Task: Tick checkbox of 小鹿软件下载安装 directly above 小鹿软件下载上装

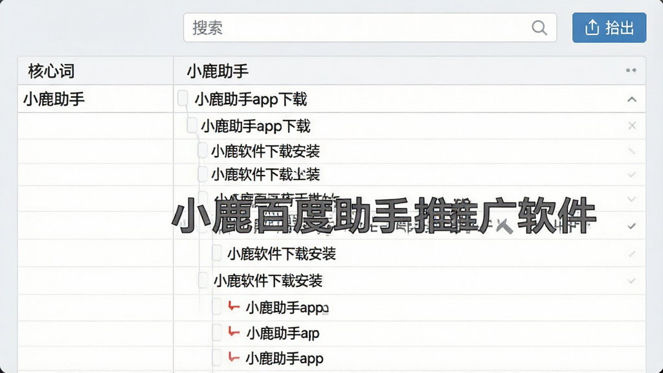Action: [203, 150]
